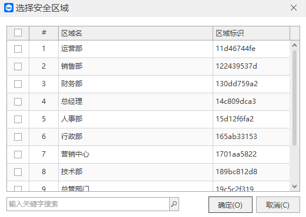Select the 财务部 name cell
Image resolution: width=306 pixels, height=217 pixels.
click(x=136, y=84)
